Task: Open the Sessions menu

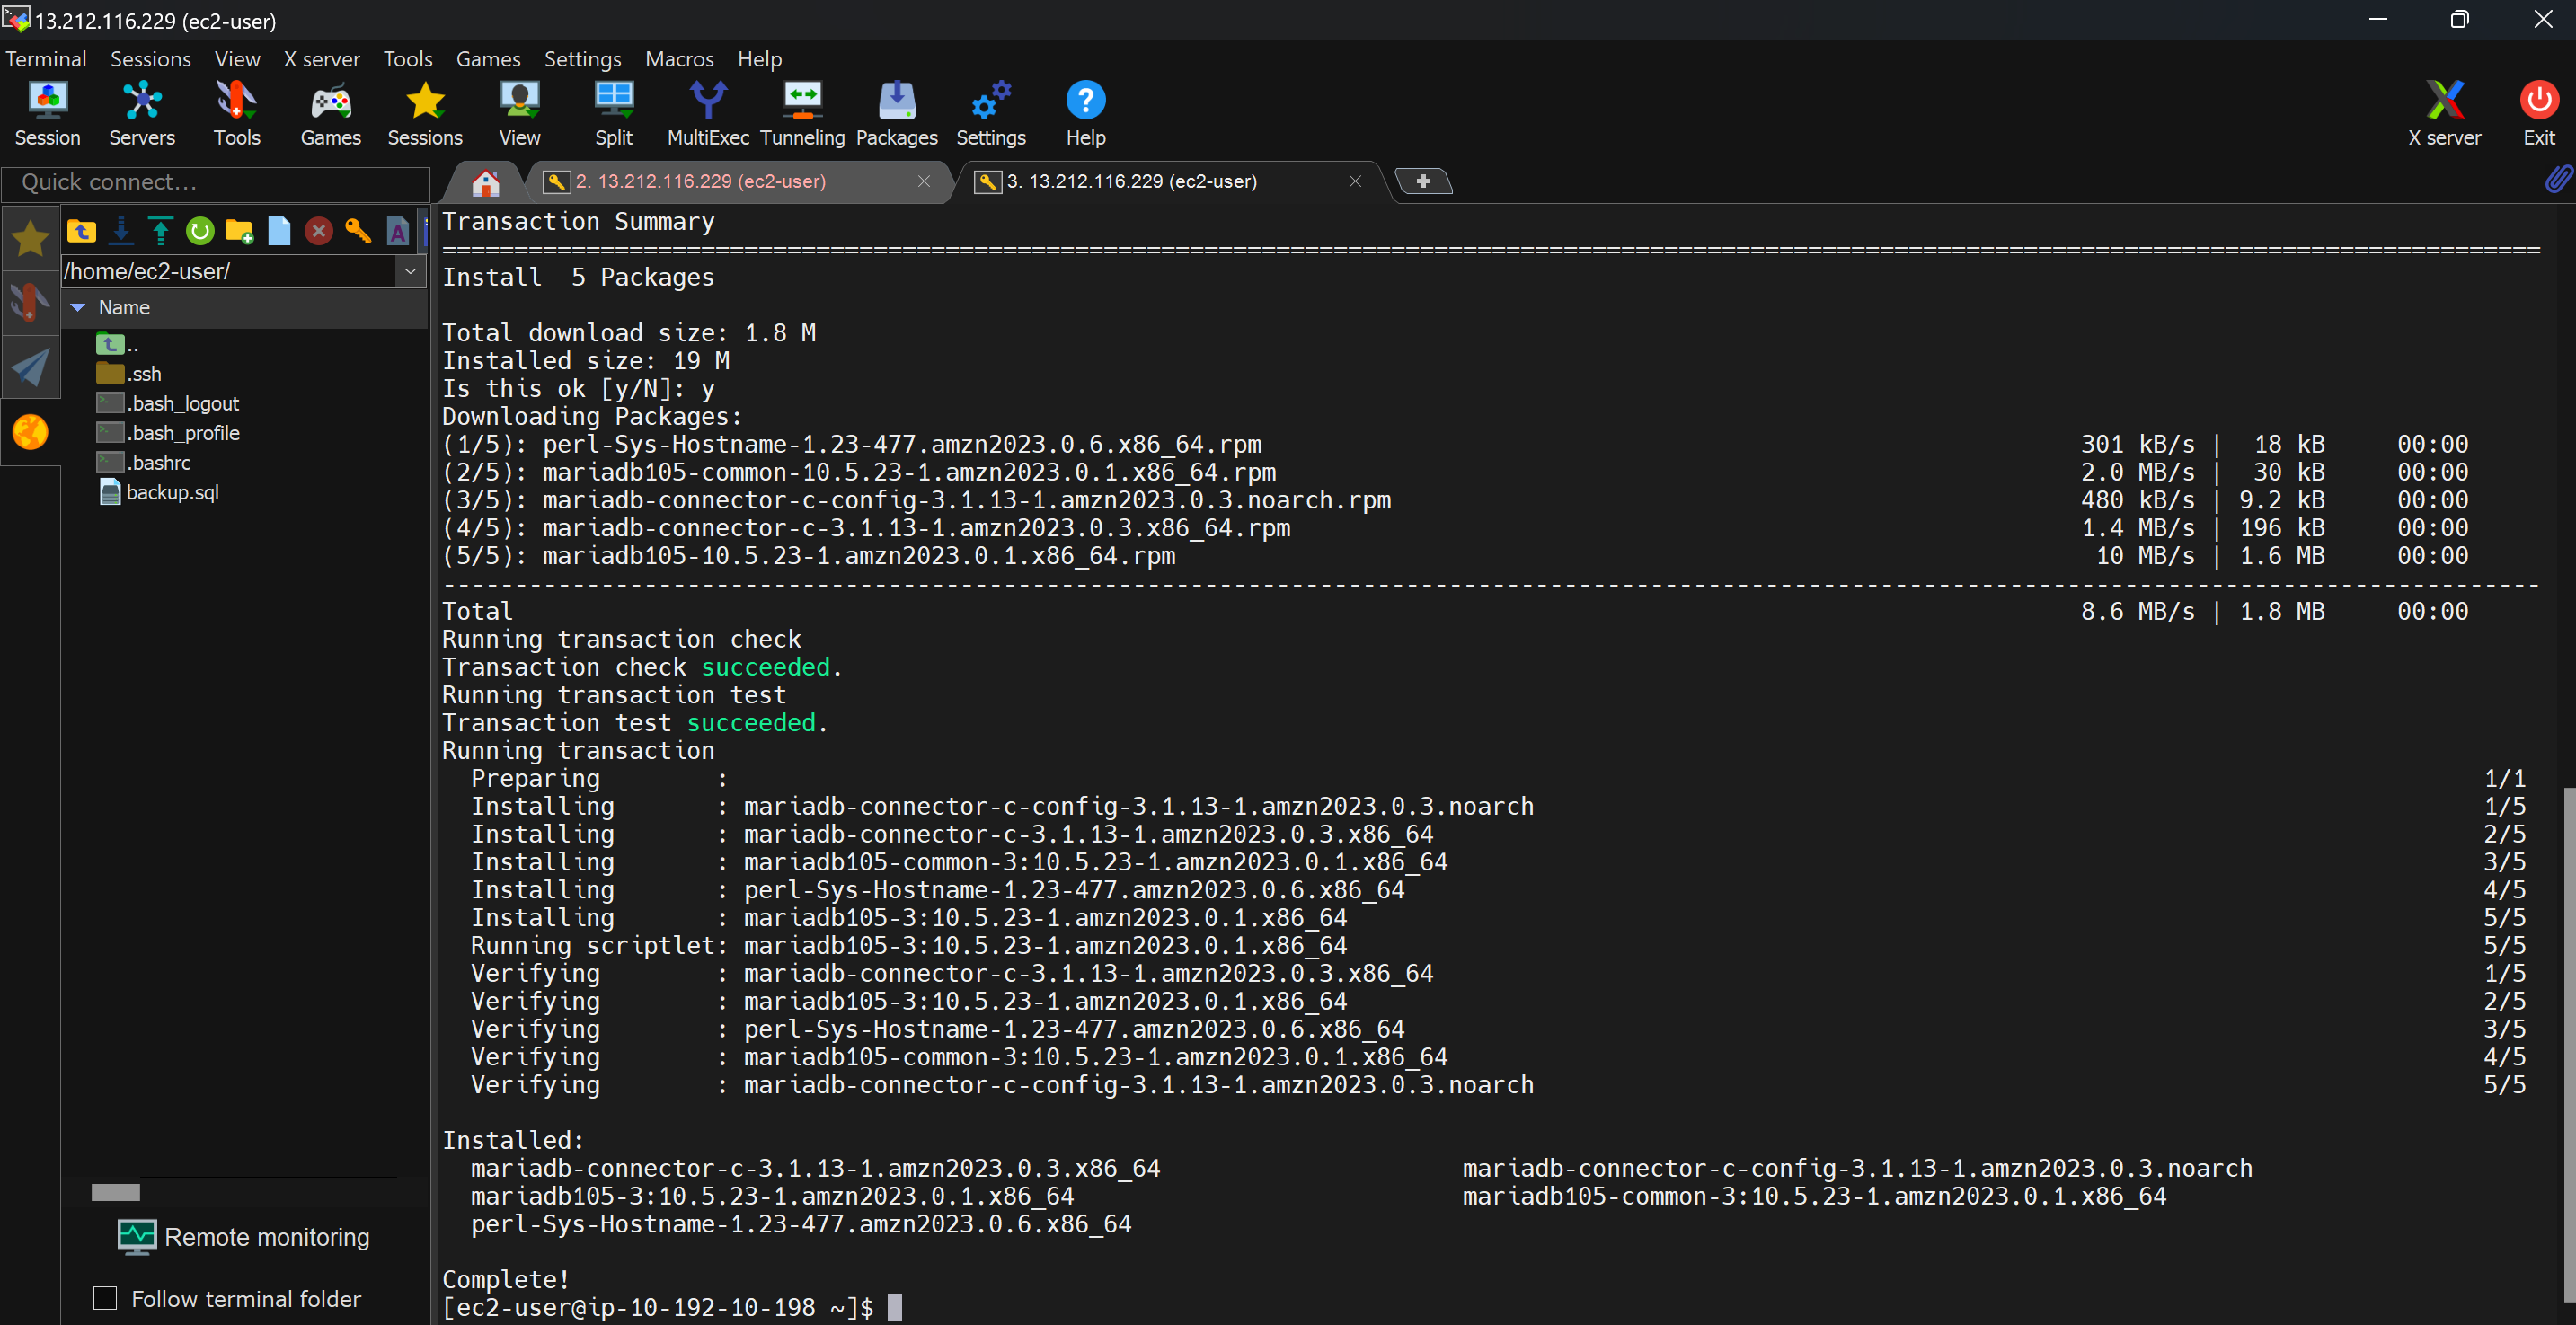Action: 150,59
